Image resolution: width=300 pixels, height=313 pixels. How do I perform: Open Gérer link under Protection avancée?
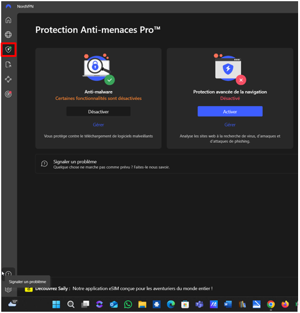pos(230,125)
